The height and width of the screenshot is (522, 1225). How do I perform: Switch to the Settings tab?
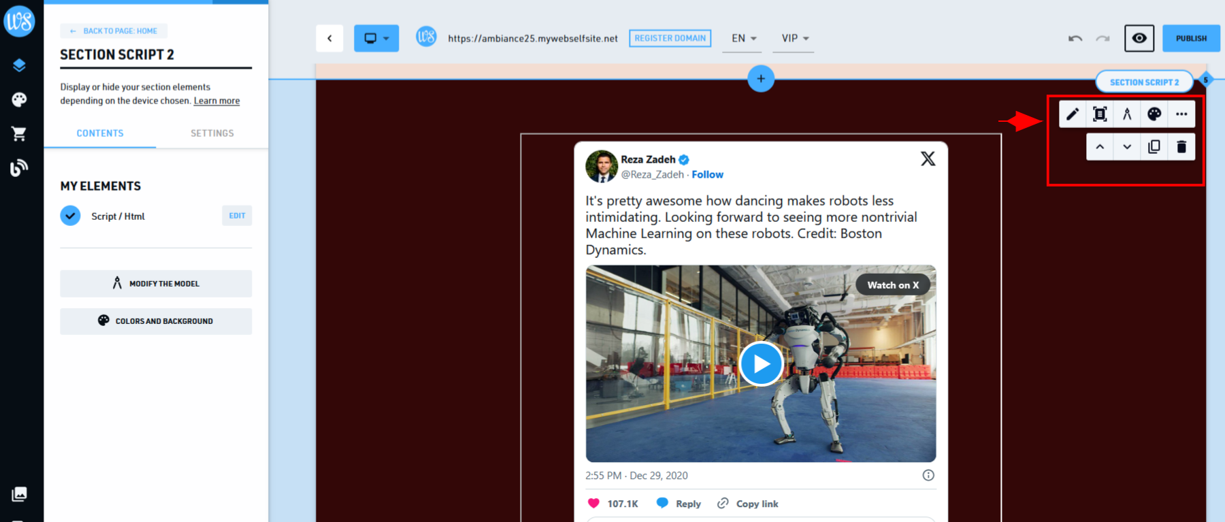coord(212,133)
